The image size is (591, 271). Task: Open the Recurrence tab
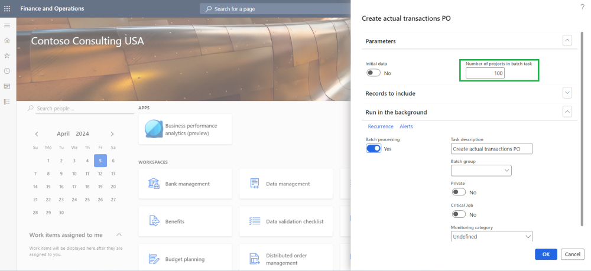point(381,126)
